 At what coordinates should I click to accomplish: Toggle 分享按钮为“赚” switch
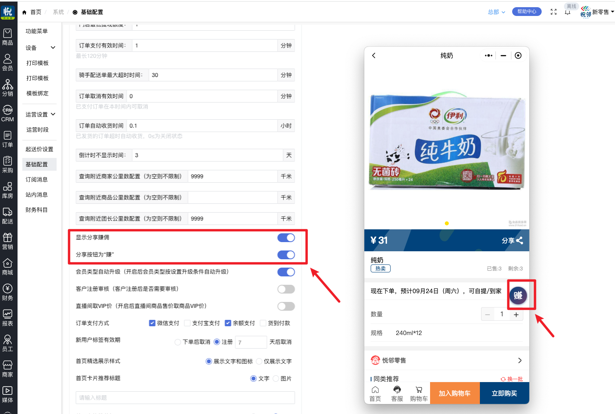(x=286, y=255)
